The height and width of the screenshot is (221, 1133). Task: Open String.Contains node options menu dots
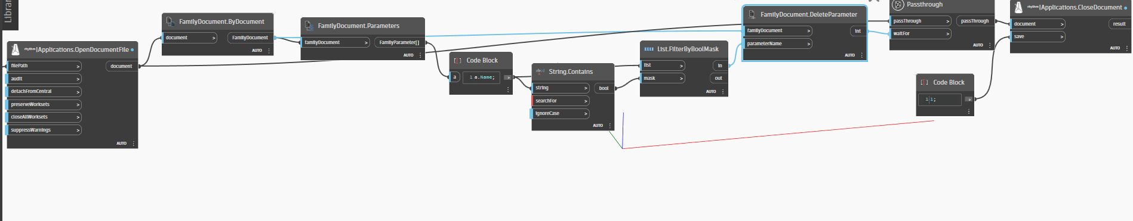tap(610, 125)
